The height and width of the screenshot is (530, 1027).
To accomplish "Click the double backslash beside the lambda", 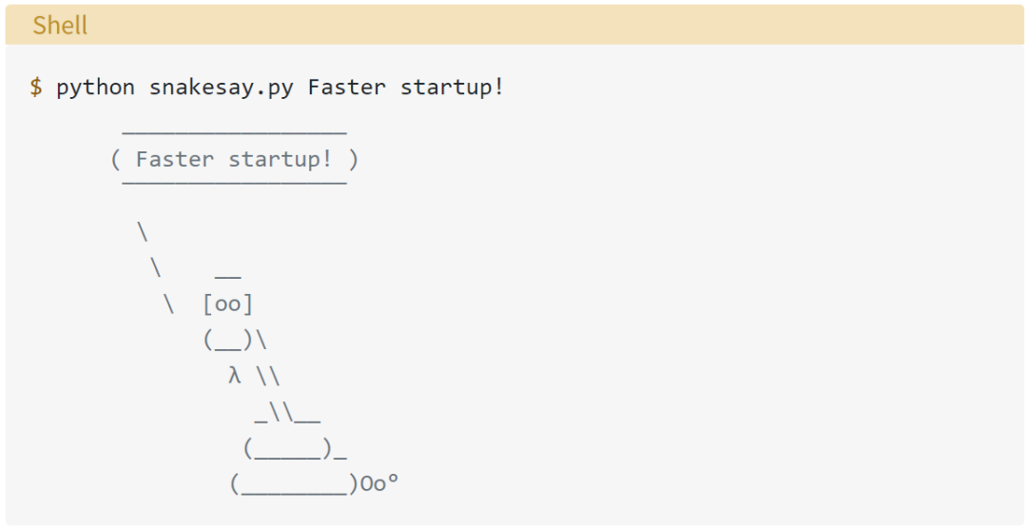I will point(267,375).
